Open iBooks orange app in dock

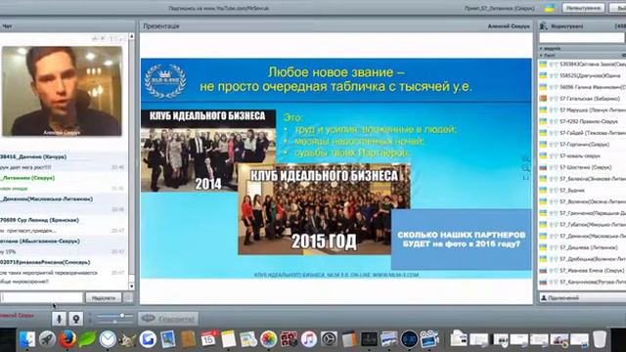349,339
